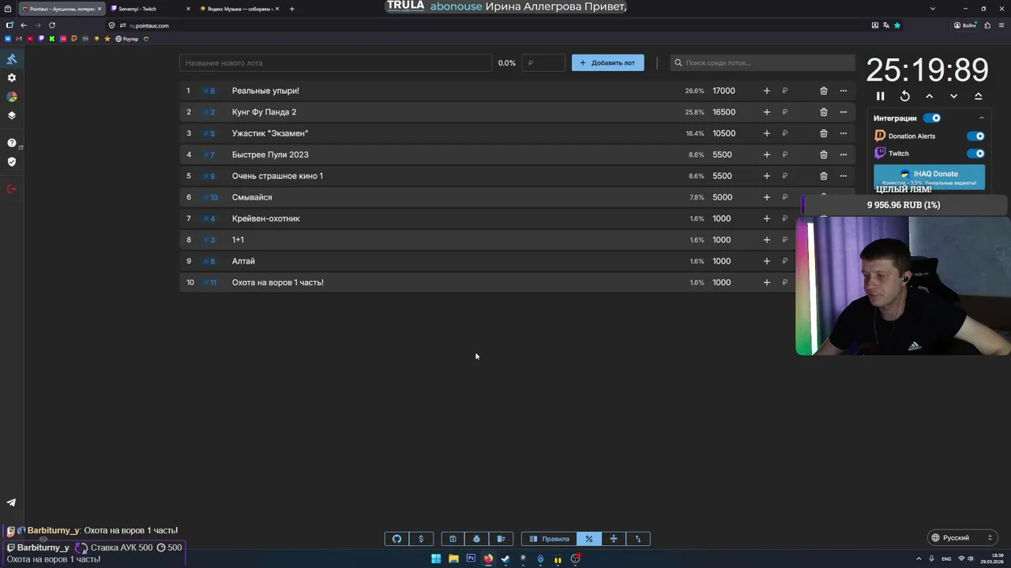Open settings gear in left sidebar
Viewport: 1011px width, 568px height.
[12, 78]
